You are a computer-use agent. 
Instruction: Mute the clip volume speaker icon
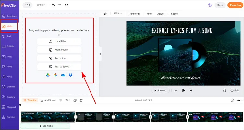point(105,14)
